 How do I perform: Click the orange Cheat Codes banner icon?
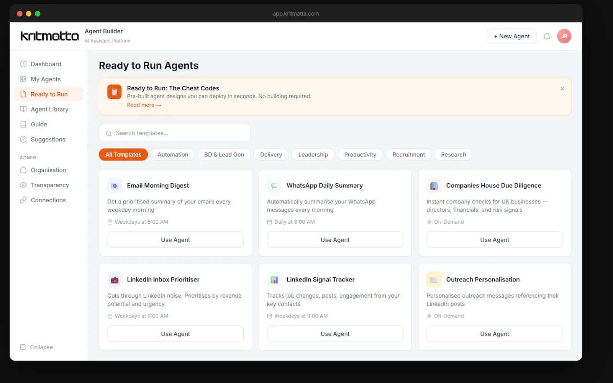[114, 92]
